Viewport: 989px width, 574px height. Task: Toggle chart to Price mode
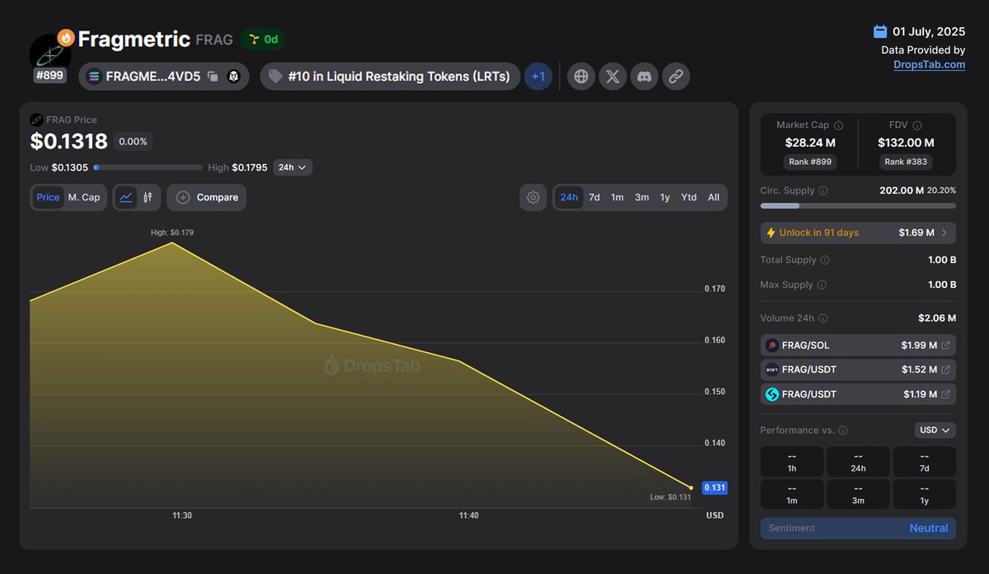[x=48, y=197]
